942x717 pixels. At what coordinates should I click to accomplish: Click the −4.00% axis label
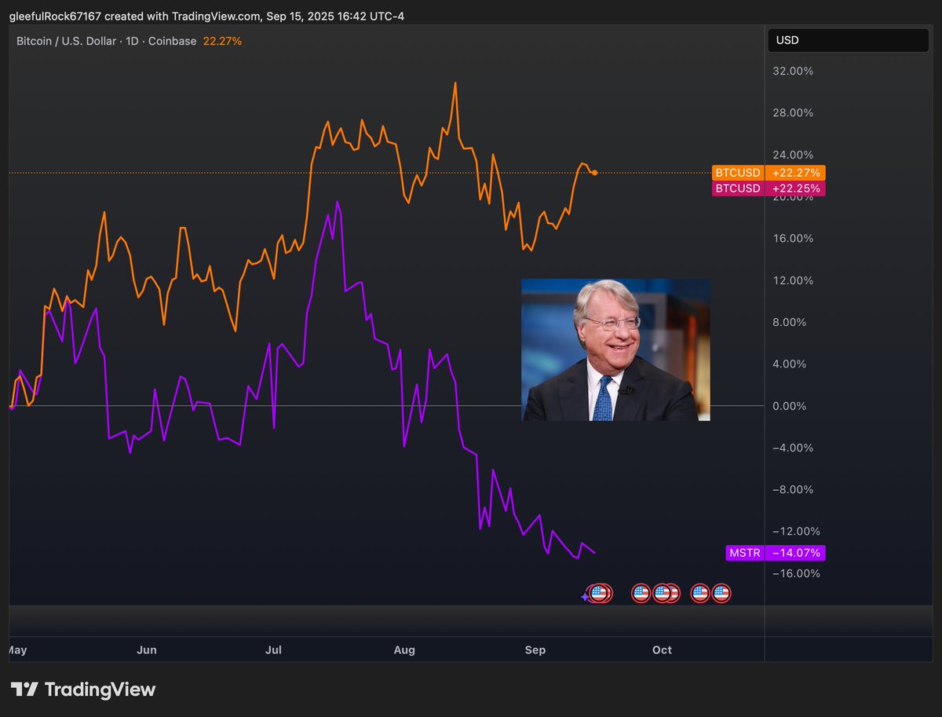tap(792, 448)
